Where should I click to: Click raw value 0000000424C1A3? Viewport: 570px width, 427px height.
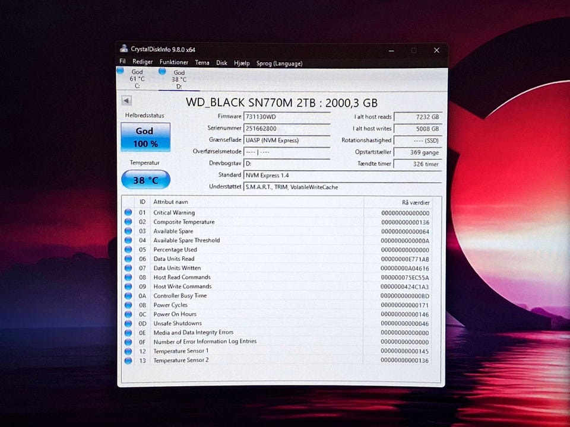point(405,287)
